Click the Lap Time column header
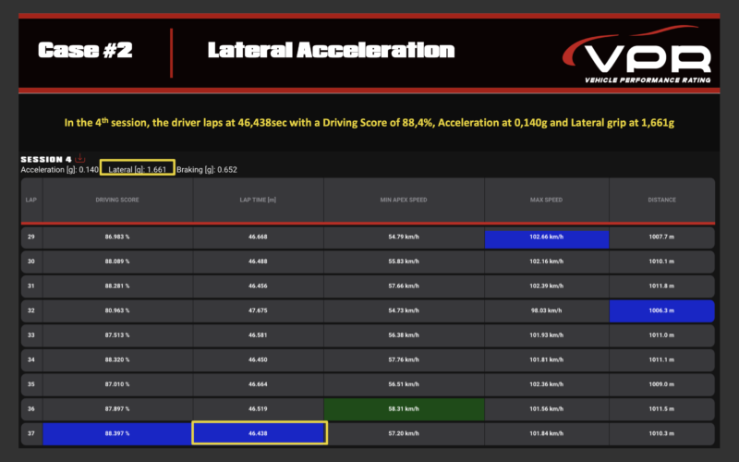739x462 pixels. 258,200
